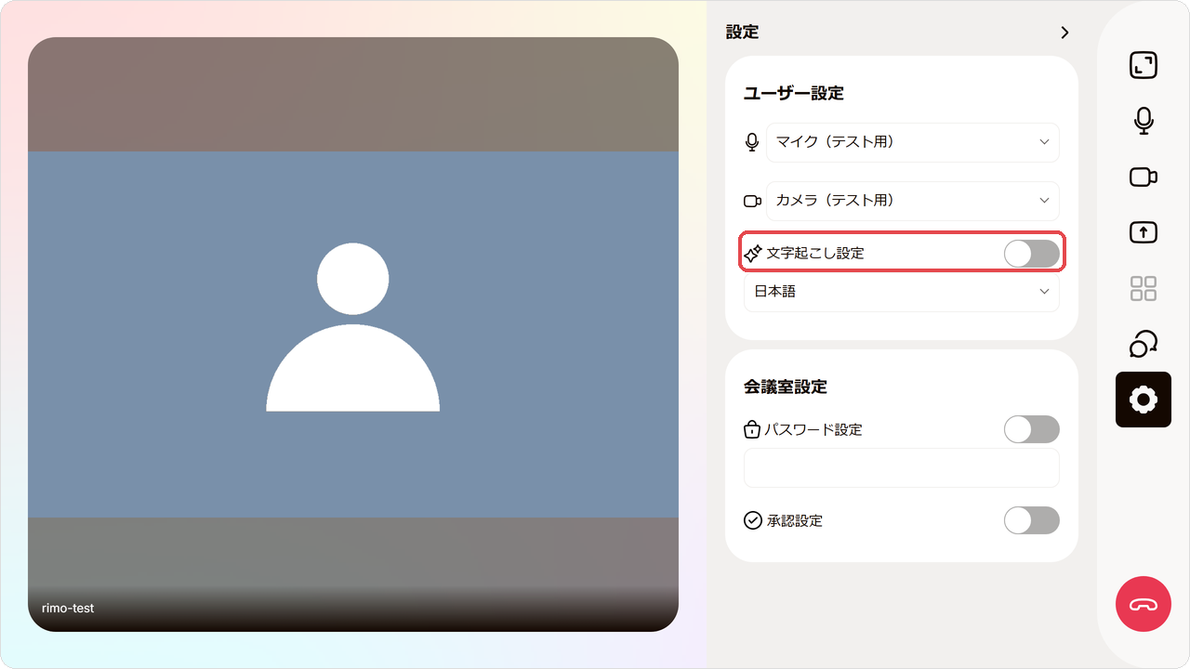This screenshot has height=669, width=1190.
Task: Open the マイク（テスト用）dropdown
Action: (913, 142)
